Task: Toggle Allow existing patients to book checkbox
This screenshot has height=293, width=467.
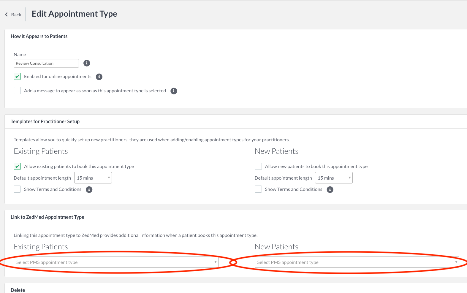Action: 17,167
